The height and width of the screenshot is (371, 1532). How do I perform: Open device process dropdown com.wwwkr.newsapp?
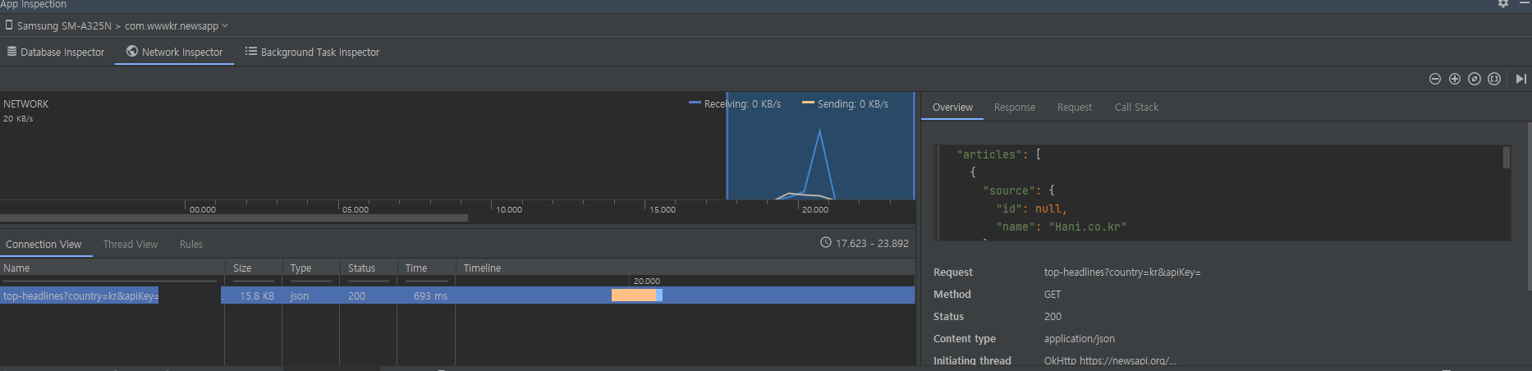click(177, 25)
